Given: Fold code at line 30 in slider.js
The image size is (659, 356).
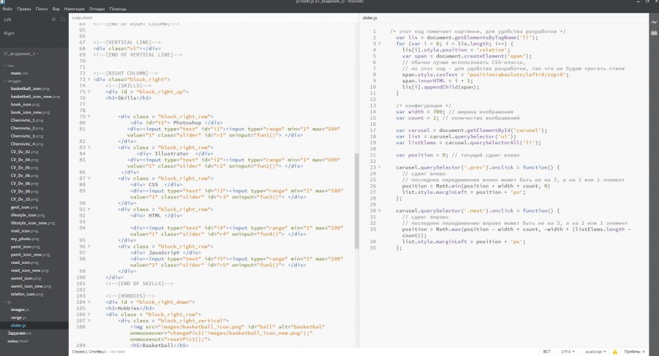Looking at the screenshot, I should 379,211.
